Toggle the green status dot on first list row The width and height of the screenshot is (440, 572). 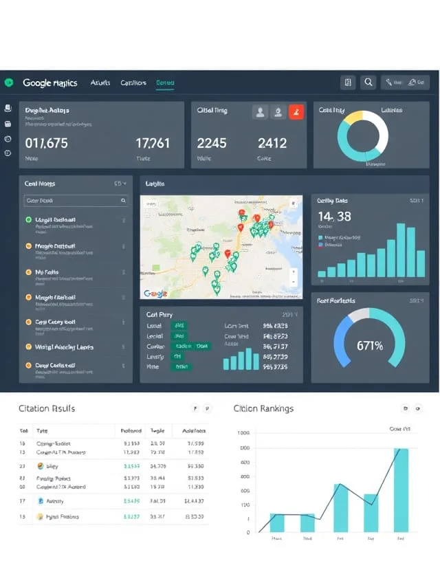click(x=28, y=219)
